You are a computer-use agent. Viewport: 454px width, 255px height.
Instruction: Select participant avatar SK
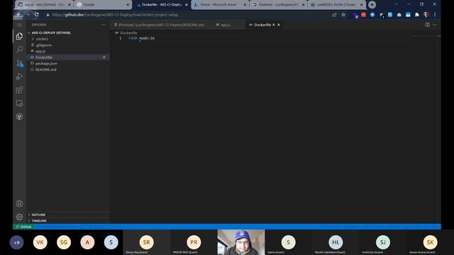pyautogui.click(x=430, y=242)
